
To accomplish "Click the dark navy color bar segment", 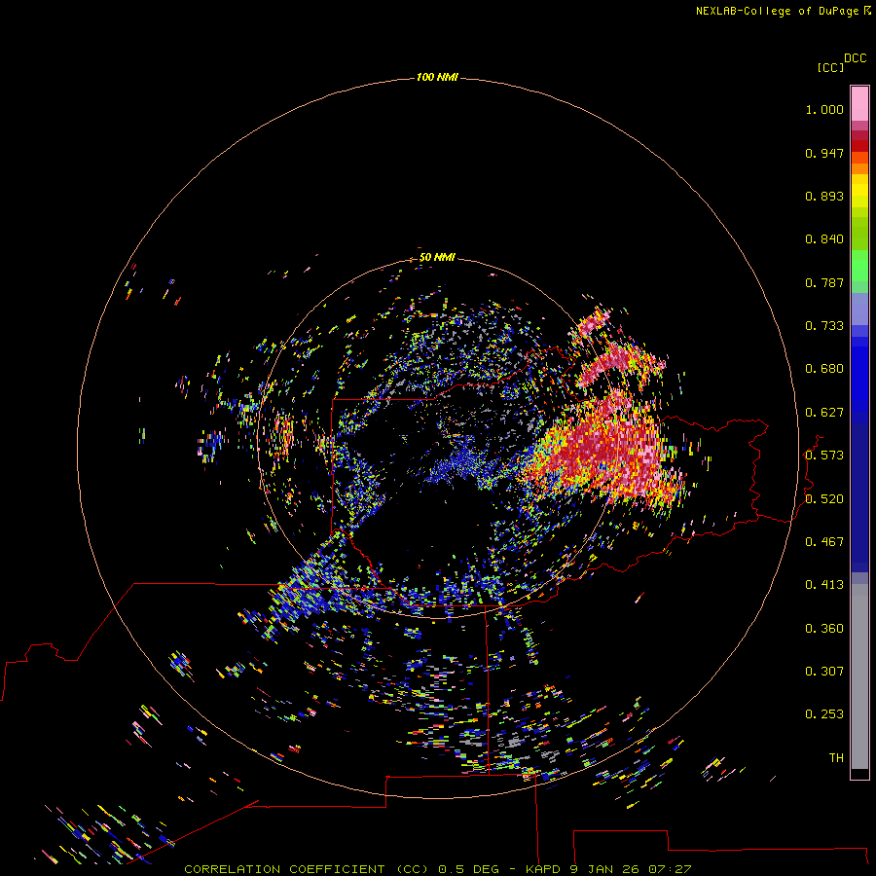I will 859,492.
